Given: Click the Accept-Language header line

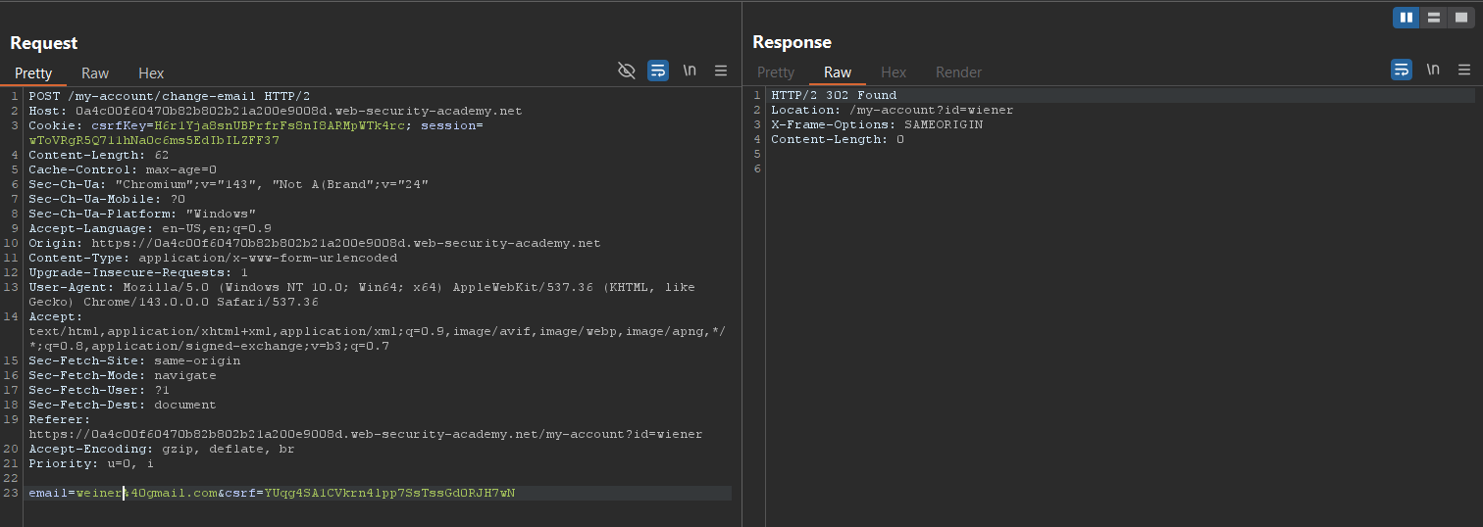Looking at the screenshot, I should (x=150, y=228).
